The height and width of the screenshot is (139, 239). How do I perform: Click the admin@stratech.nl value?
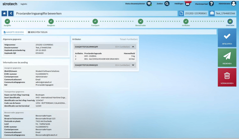(x=44, y=82)
